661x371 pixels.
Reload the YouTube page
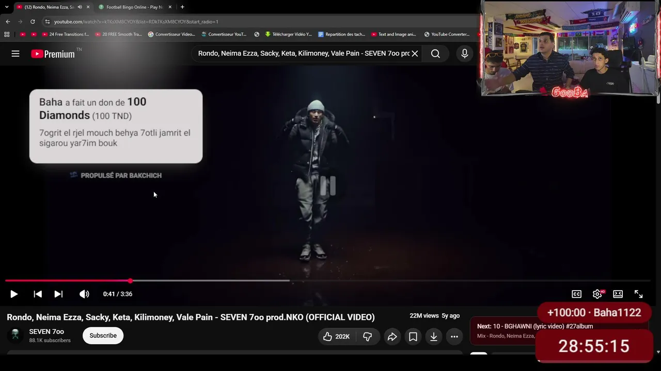point(33,22)
